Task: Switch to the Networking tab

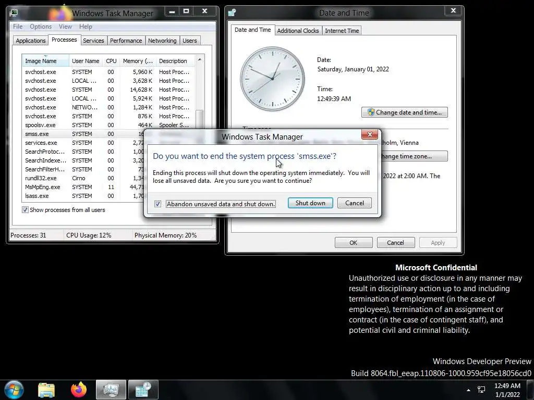Action: [x=162, y=41]
